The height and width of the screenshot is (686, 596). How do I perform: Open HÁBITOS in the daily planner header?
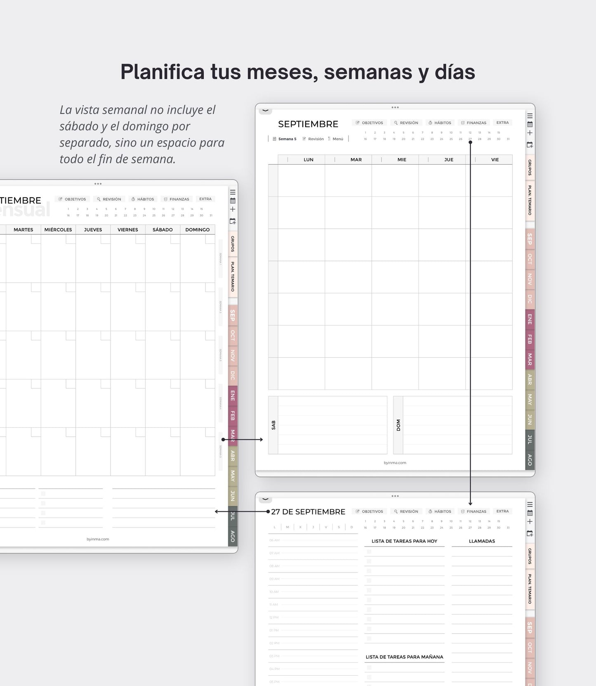click(x=440, y=512)
